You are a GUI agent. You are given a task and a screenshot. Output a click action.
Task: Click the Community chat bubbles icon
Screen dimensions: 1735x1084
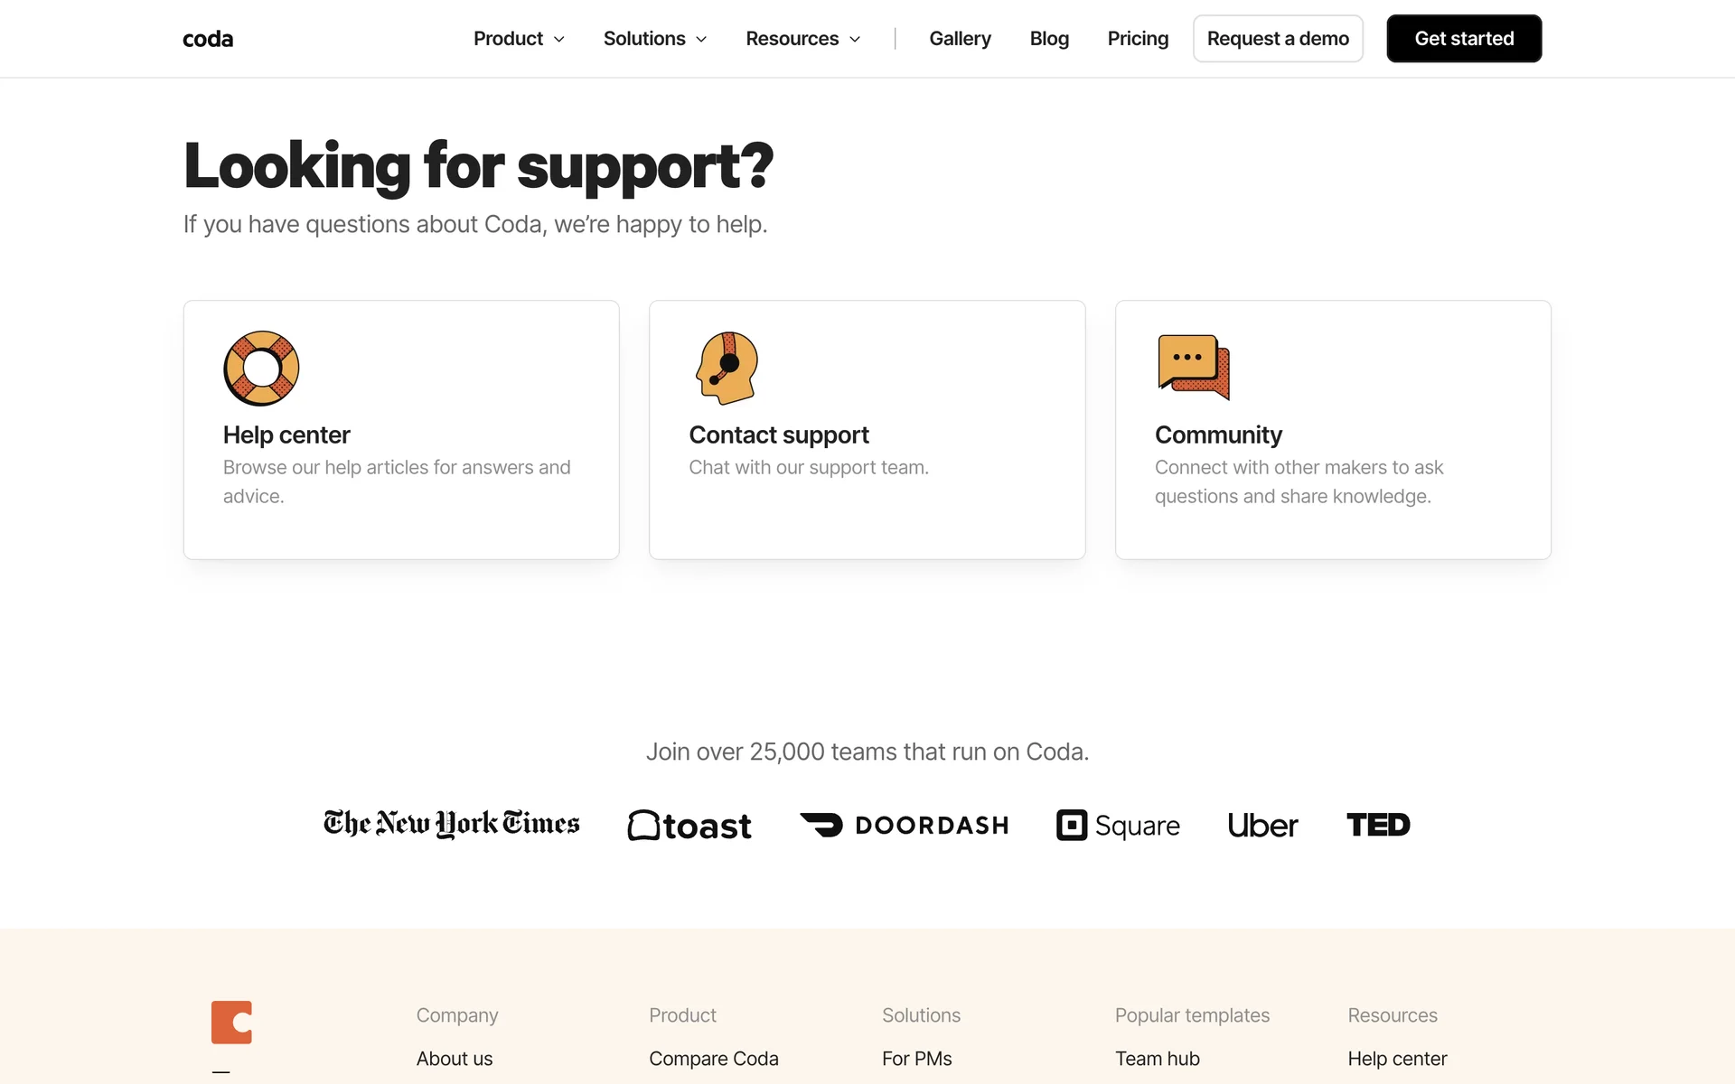(x=1194, y=368)
